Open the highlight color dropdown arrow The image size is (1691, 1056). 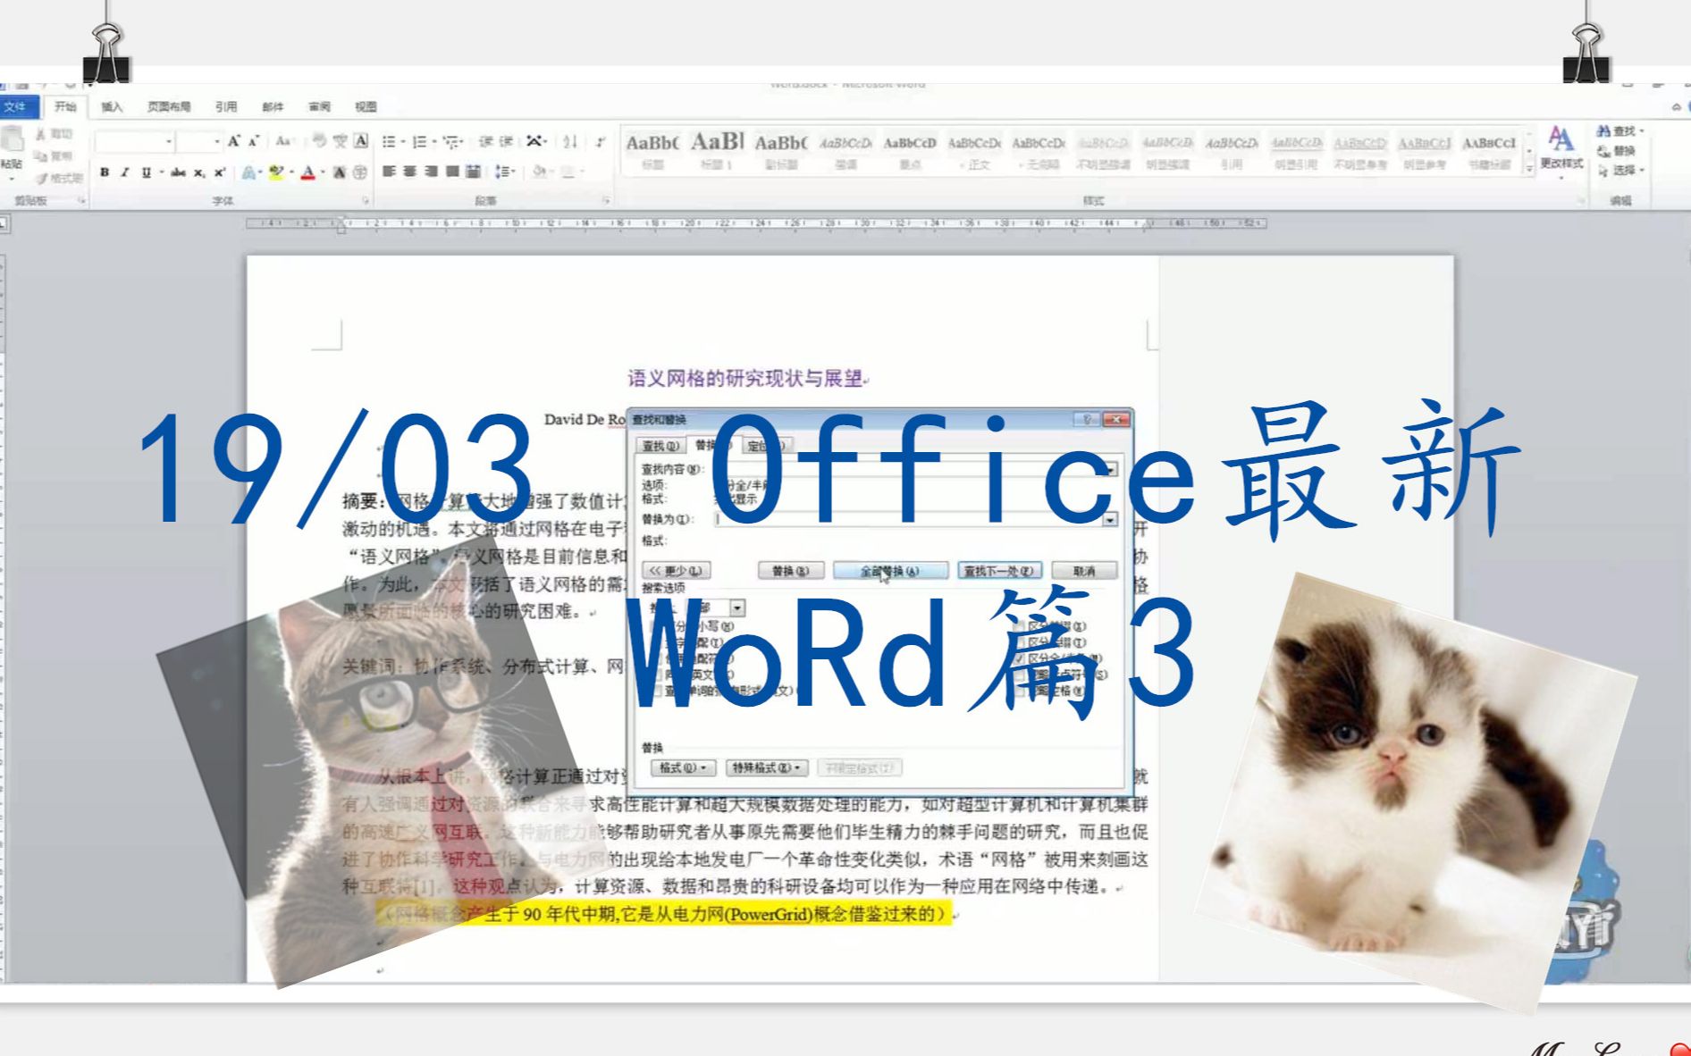(x=291, y=172)
